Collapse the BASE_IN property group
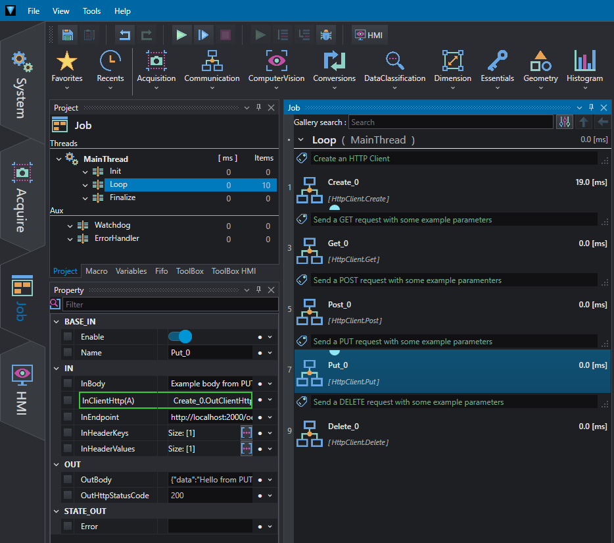Viewport: 614px width, 543px height. [x=57, y=321]
